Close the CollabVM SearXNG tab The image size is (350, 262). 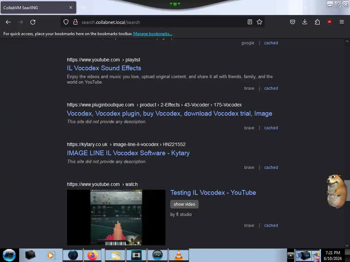click(x=71, y=8)
